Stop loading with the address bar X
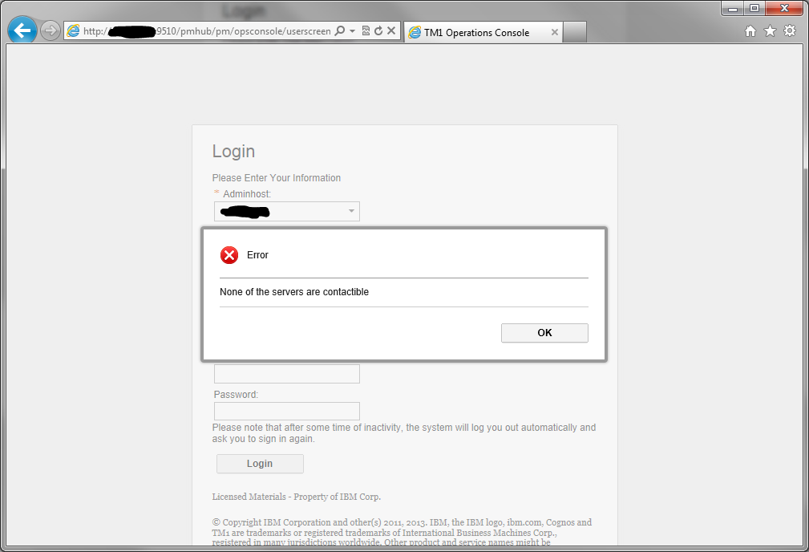 point(391,31)
